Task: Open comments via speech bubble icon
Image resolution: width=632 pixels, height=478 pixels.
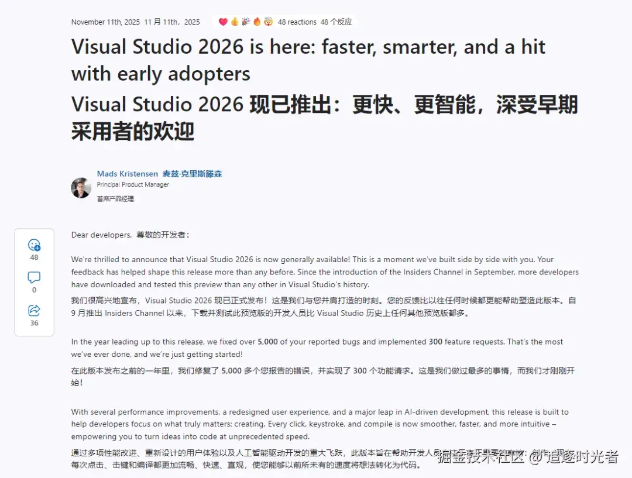Action: tap(34, 277)
